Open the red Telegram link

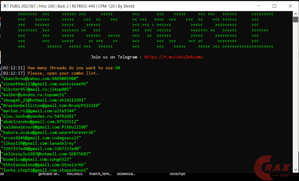(173, 57)
